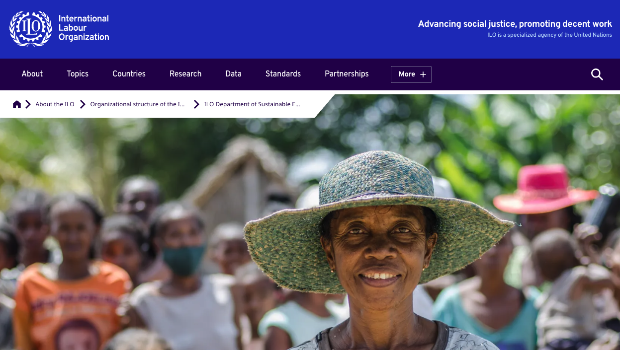
Task: Select Countries in the navigation bar
Action: 129,74
